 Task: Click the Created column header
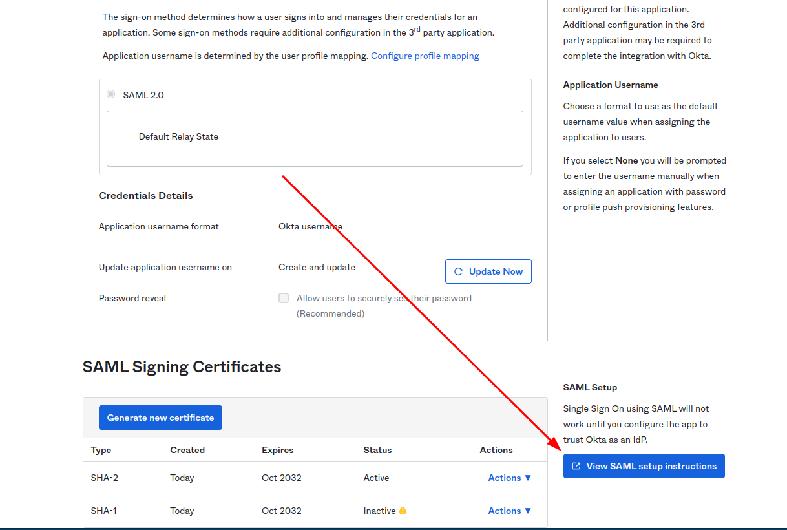187,450
